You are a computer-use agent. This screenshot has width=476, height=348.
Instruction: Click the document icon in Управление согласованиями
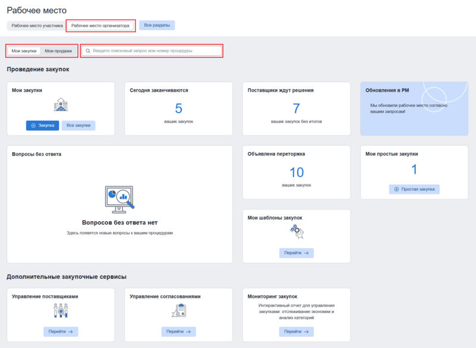(178, 311)
